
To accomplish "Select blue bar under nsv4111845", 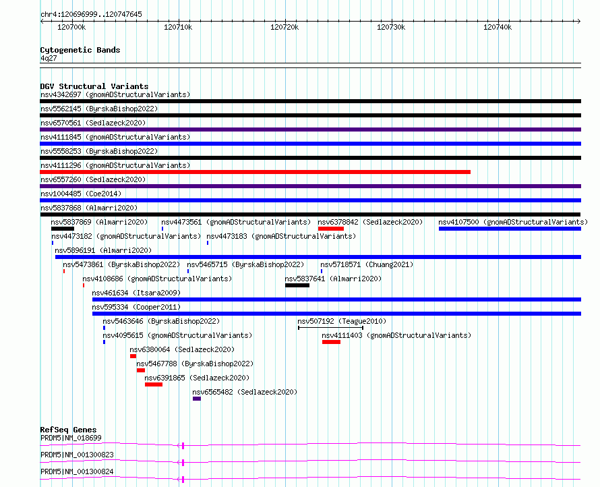I will (x=310, y=144).
